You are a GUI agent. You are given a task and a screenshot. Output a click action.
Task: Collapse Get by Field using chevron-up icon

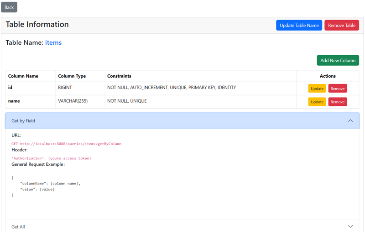[350, 121]
